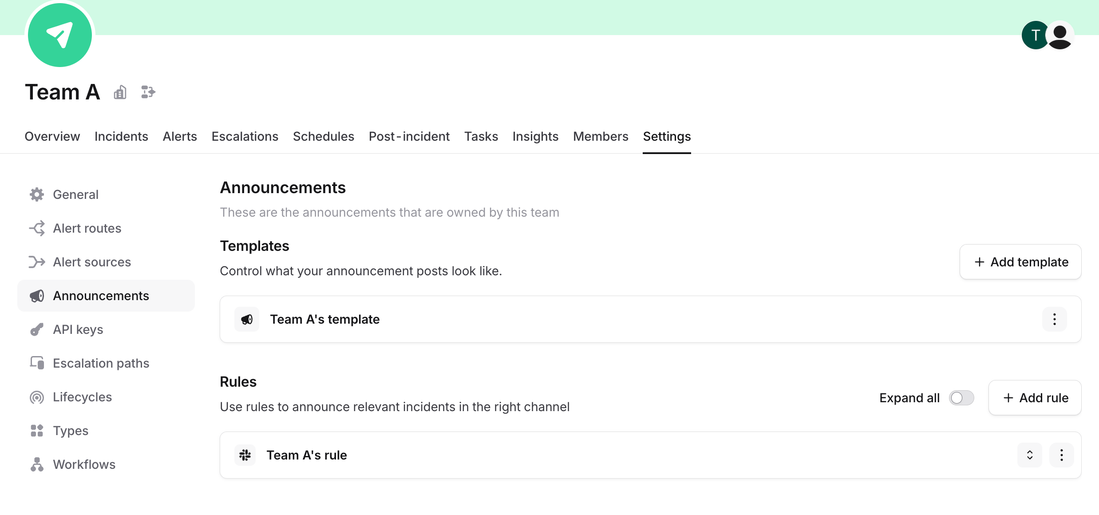Click the API keys key icon
Viewport: 1099px width, 515px height.
[37, 329]
